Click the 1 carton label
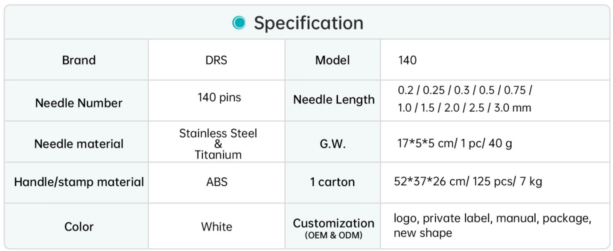Image resolution: width=613 pixels, height=251 pixels. pyautogui.click(x=332, y=182)
